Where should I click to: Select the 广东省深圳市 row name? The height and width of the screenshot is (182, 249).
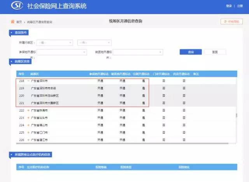point(39,81)
